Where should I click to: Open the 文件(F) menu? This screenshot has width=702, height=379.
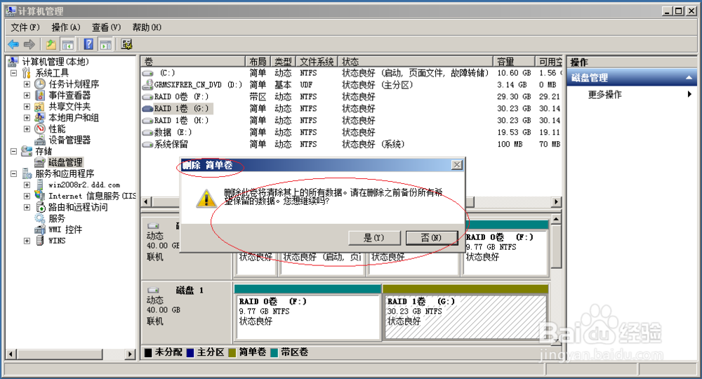coord(25,27)
